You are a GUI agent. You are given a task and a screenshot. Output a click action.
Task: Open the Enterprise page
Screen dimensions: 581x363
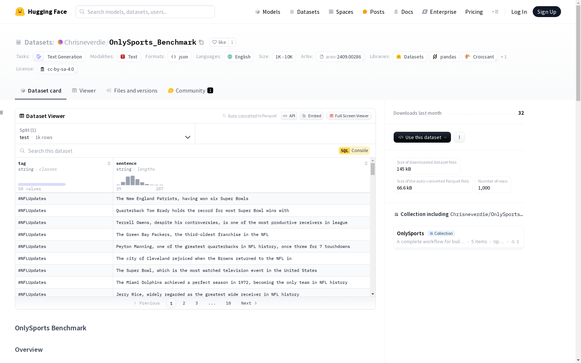point(439,12)
